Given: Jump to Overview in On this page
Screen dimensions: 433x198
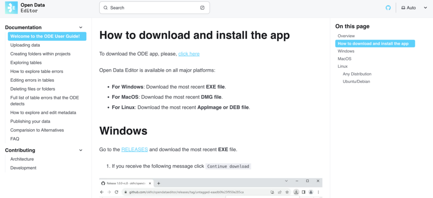Looking at the screenshot, I should click(346, 36).
